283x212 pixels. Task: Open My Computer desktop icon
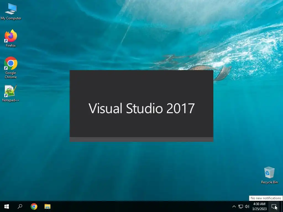click(11, 11)
